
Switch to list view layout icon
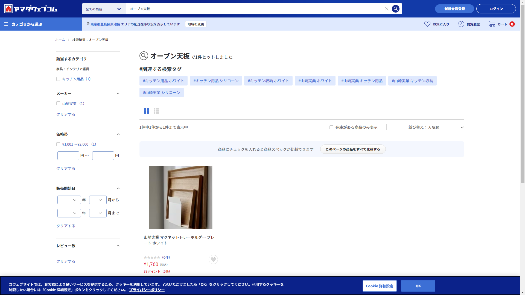click(x=156, y=111)
